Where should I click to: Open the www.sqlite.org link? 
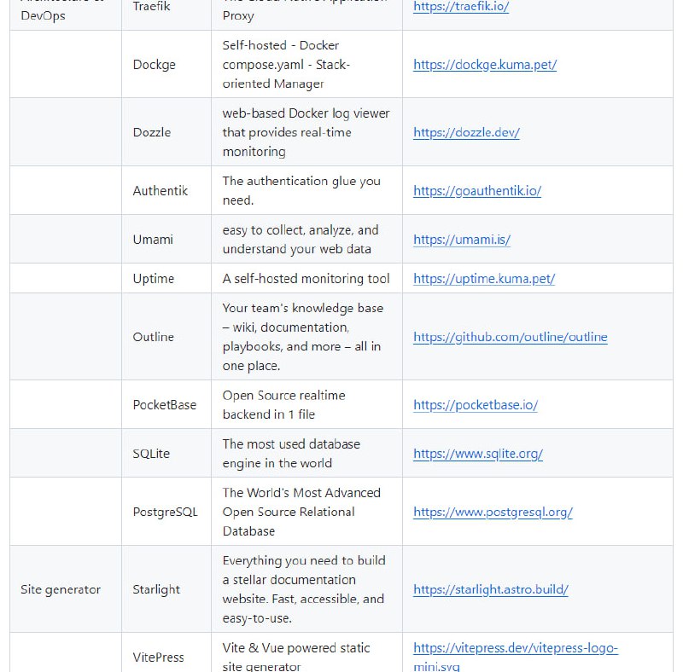[477, 454]
